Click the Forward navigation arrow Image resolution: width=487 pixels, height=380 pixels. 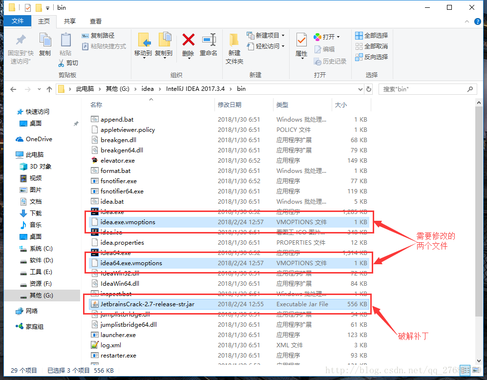coord(28,89)
